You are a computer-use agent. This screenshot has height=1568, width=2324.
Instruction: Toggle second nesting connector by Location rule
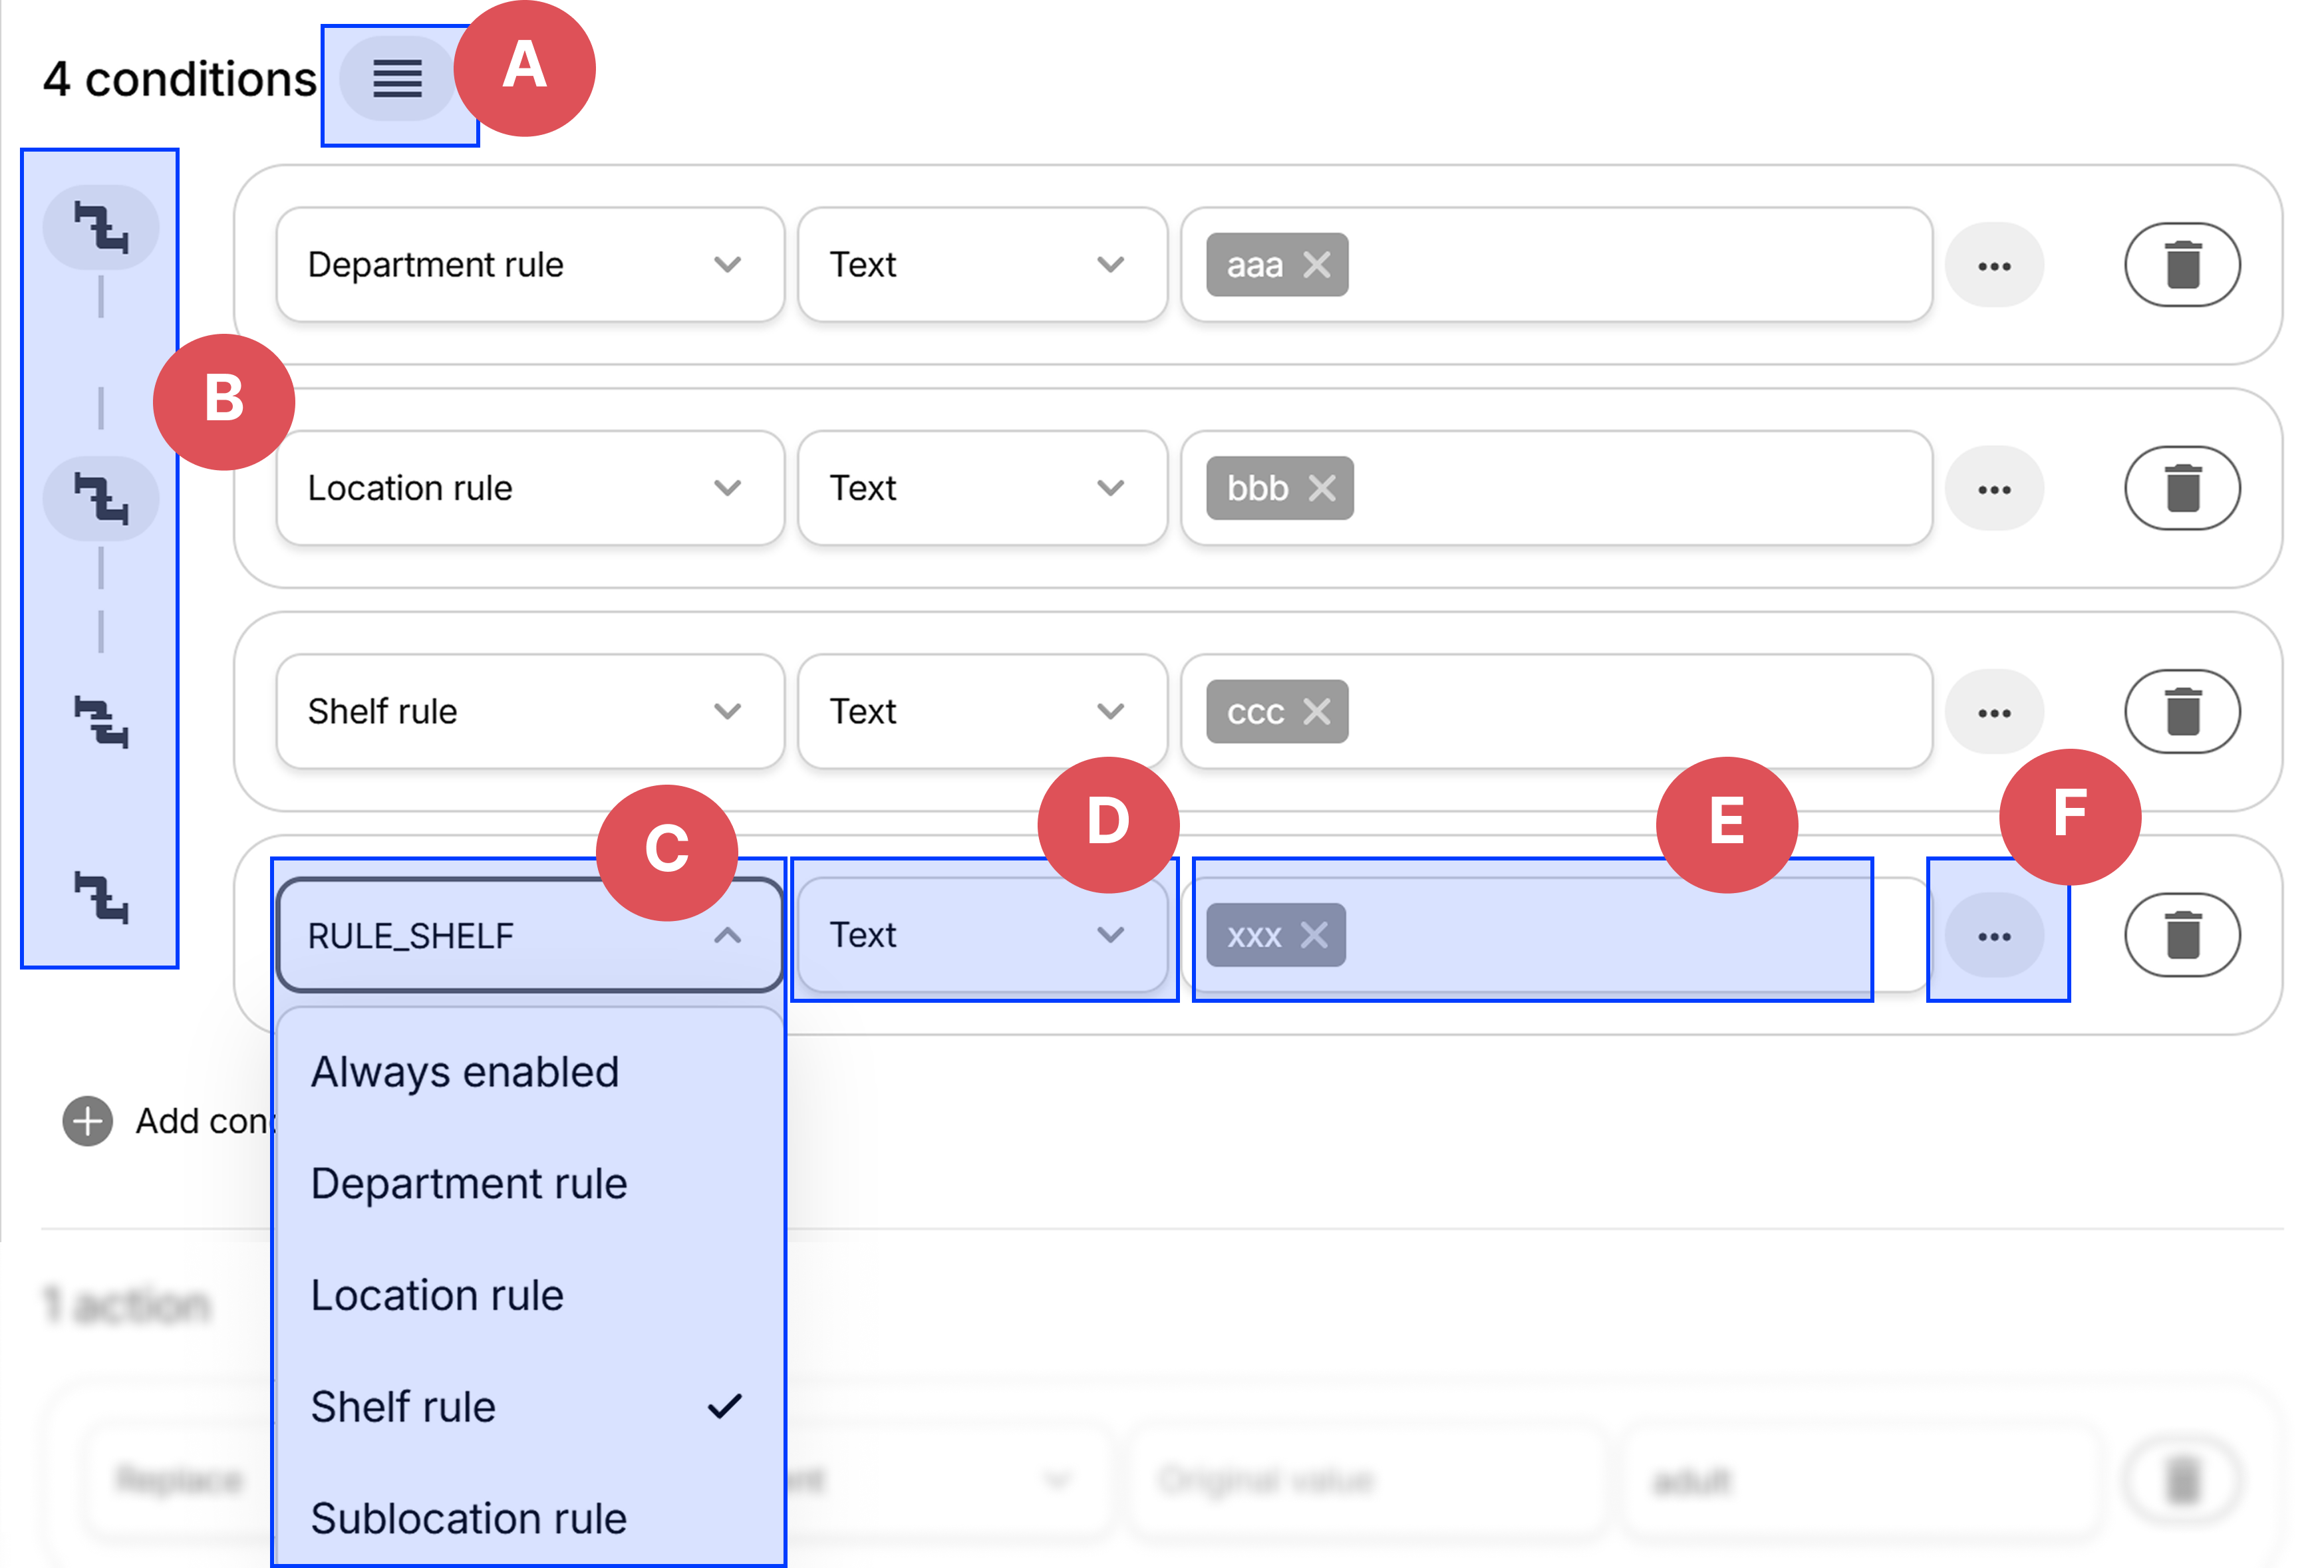pyautogui.click(x=101, y=498)
